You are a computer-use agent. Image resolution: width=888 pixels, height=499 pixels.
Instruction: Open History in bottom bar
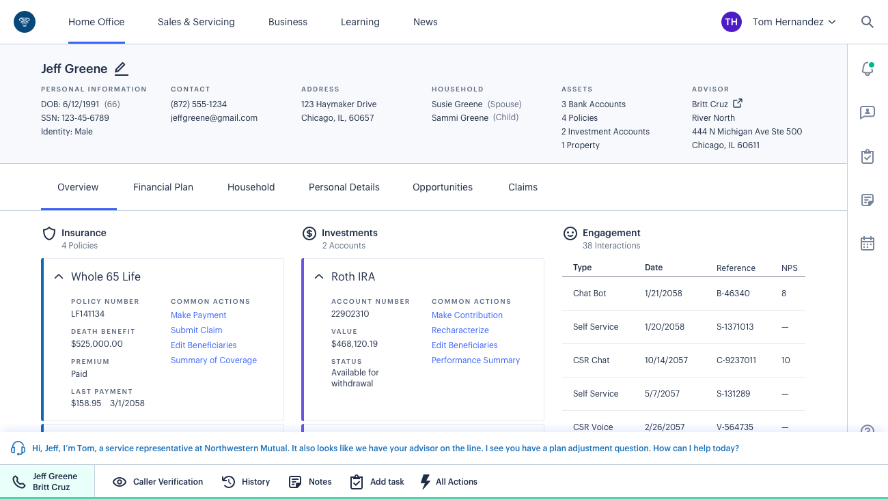pos(246,482)
